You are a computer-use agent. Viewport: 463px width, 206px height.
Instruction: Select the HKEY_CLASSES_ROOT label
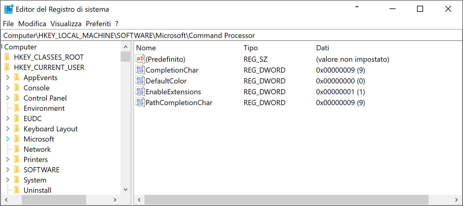(x=49, y=57)
